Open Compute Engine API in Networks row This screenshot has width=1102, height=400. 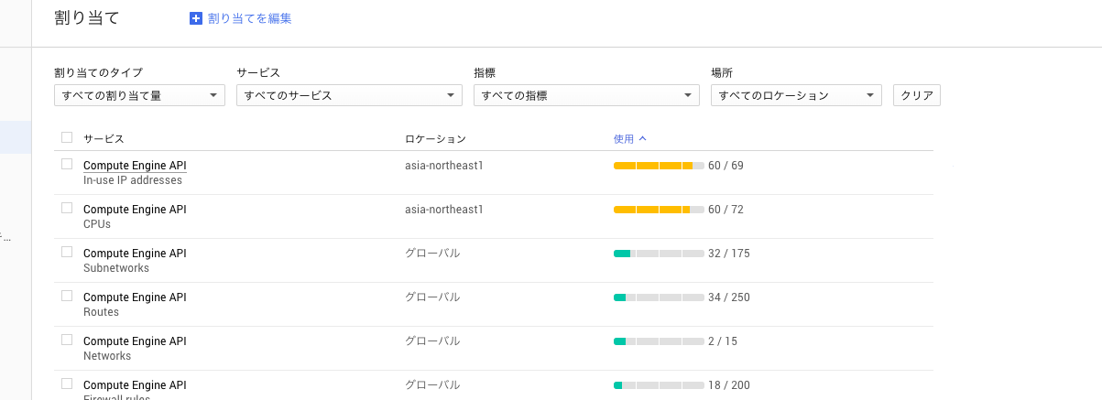tap(135, 341)
